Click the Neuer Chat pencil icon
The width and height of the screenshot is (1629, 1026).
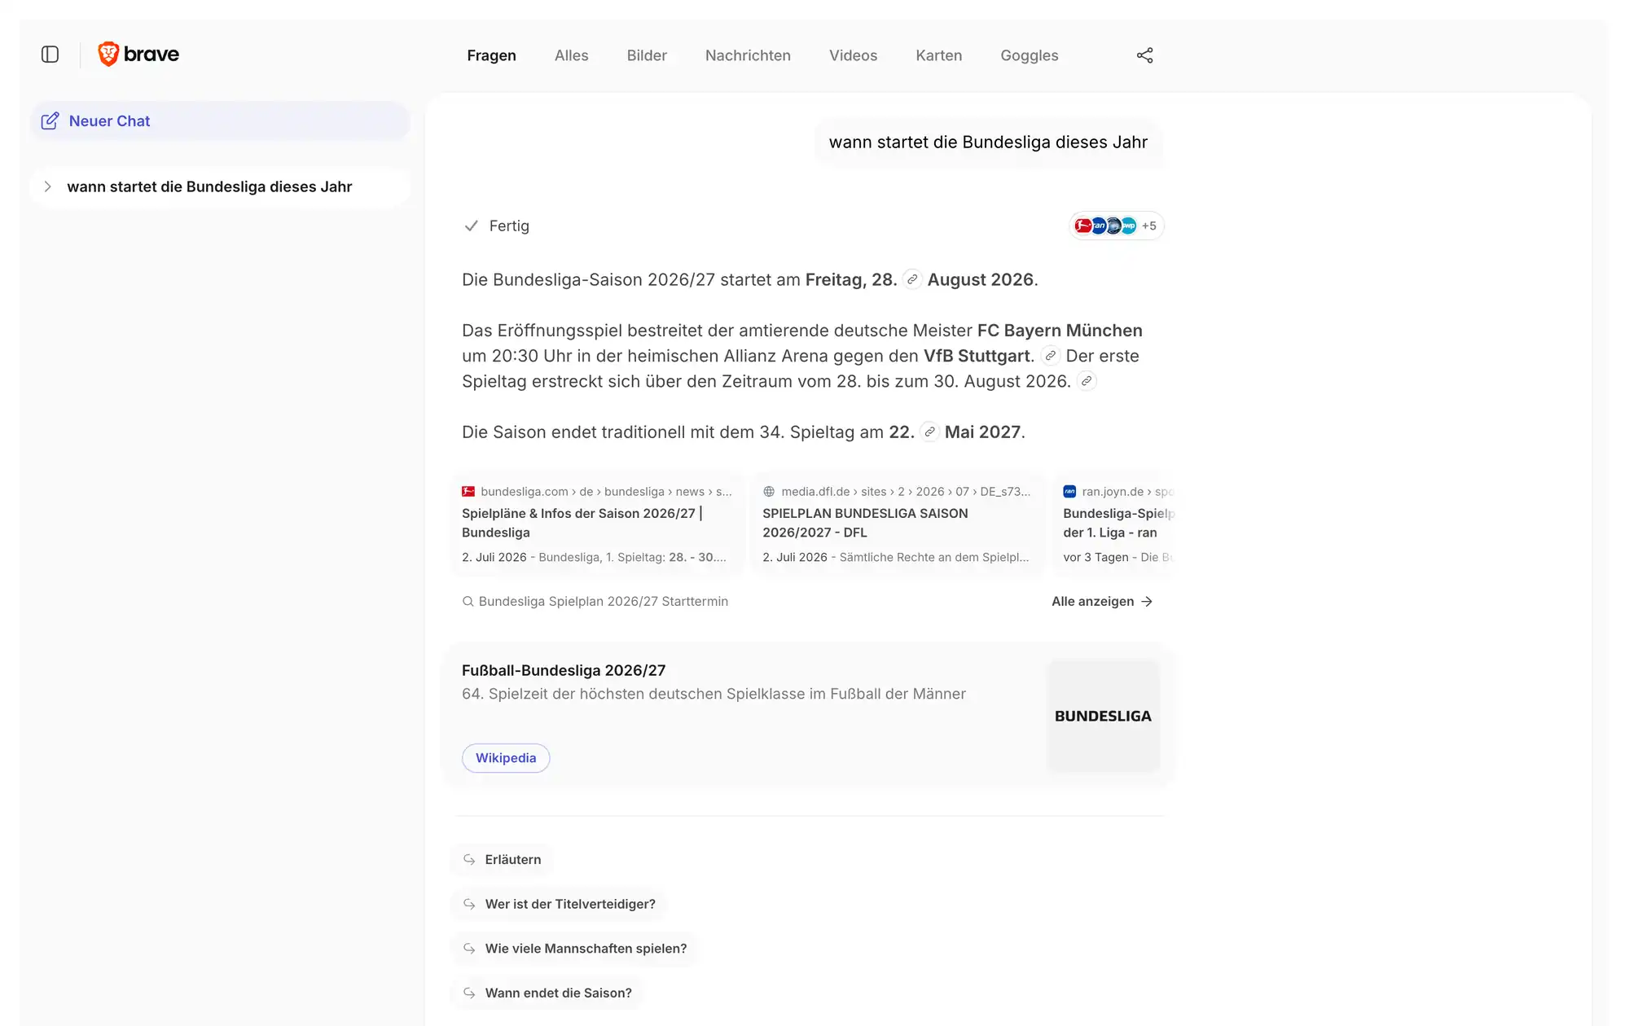click(x=50, y=121)
